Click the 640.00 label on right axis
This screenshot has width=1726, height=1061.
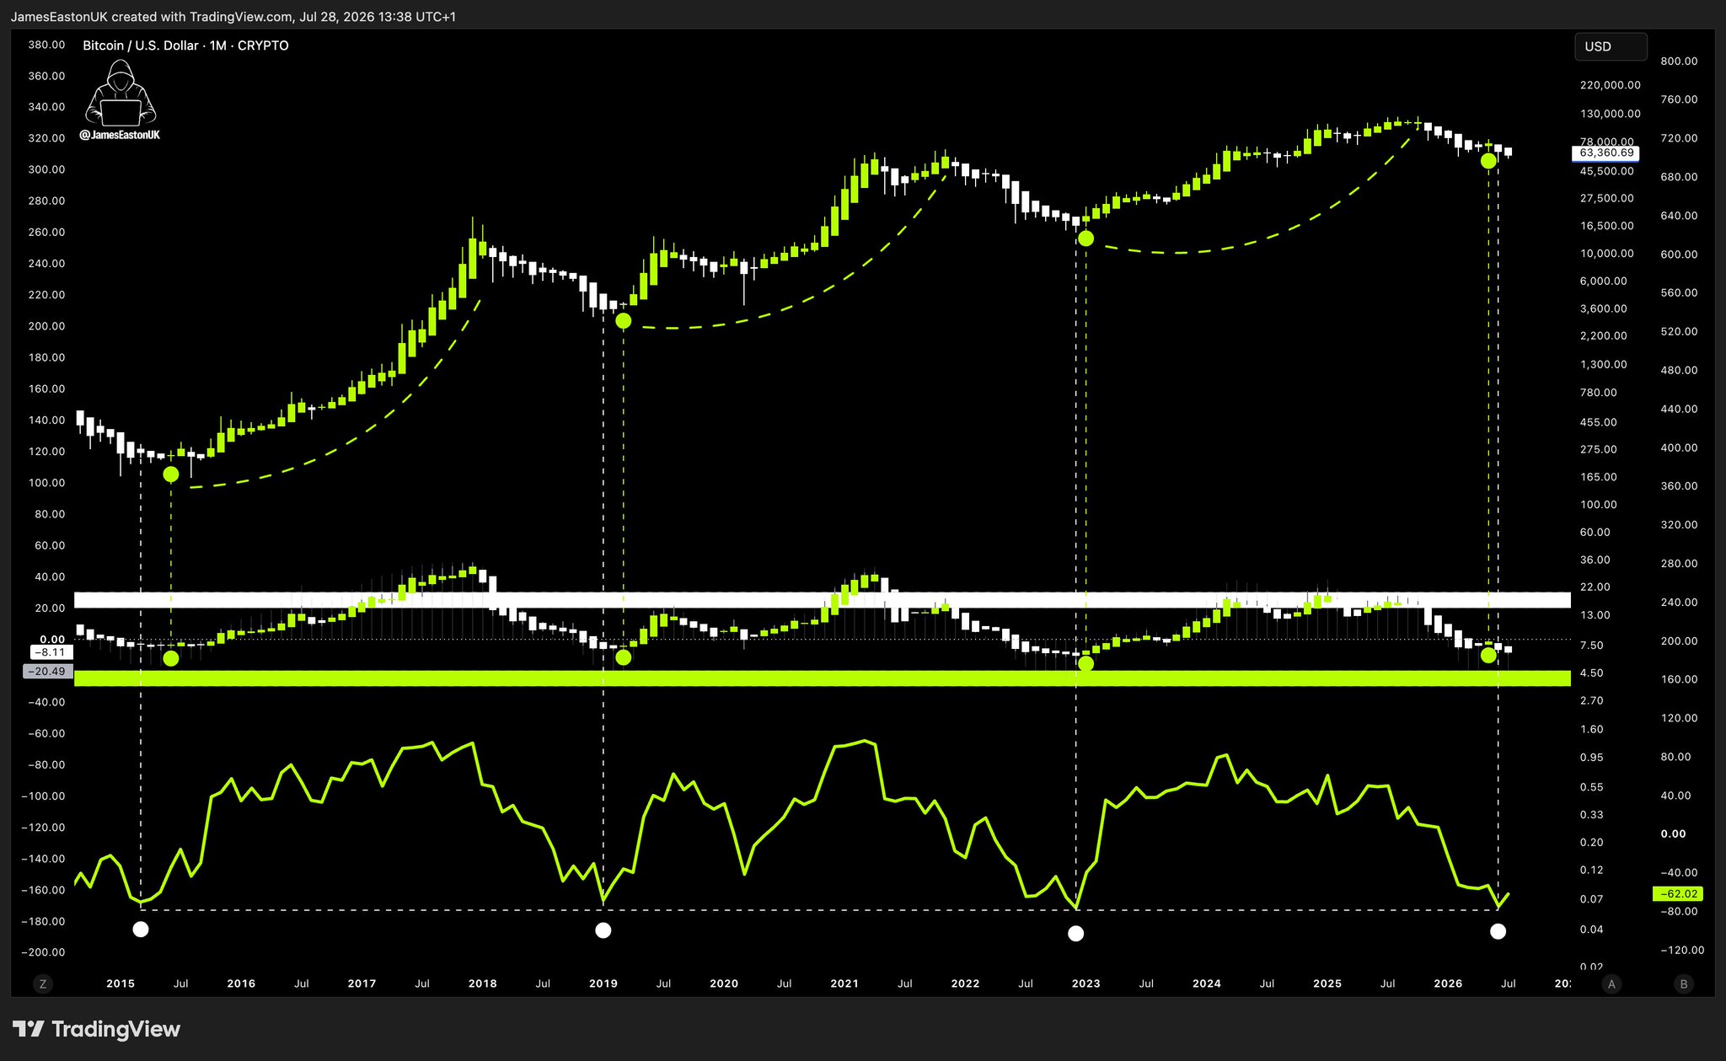1679,216
